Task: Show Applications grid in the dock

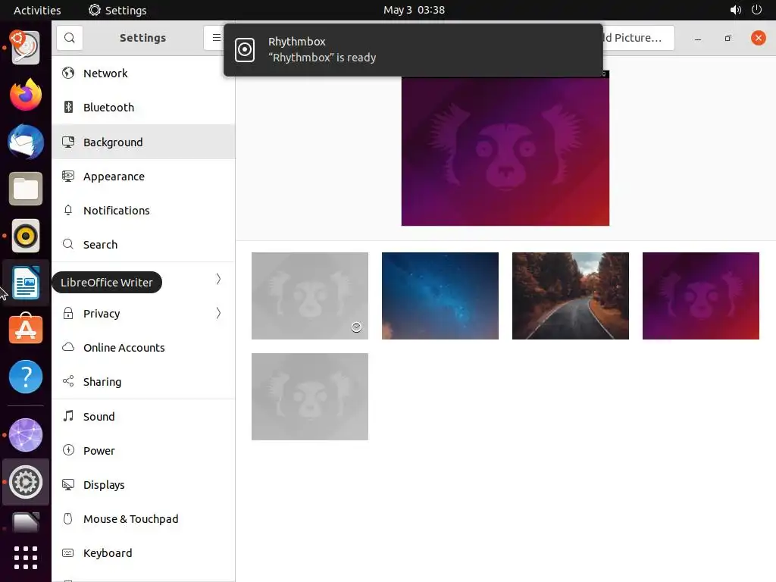Action: [x=26, y=558]
